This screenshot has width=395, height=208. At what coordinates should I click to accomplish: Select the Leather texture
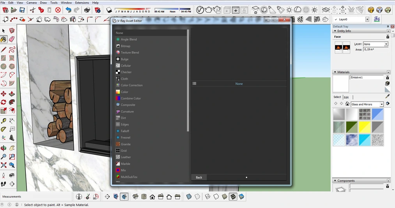pos(126,157)
